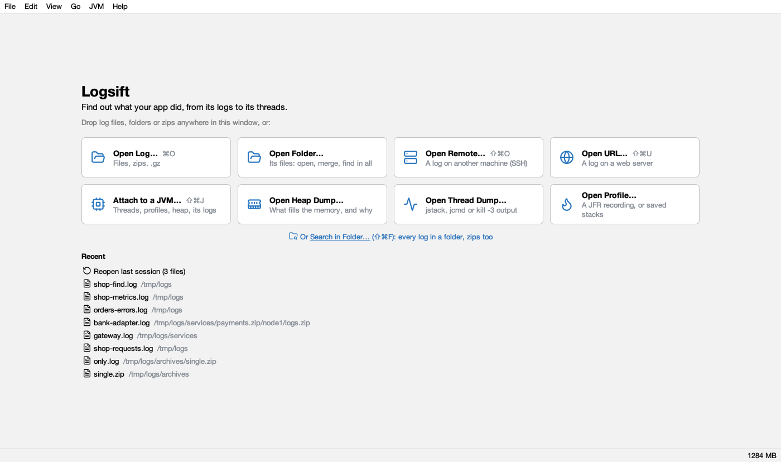This screenshot has width=781, height=462.
Task: Open recent file shop-find.log
Action: point(115,284)
